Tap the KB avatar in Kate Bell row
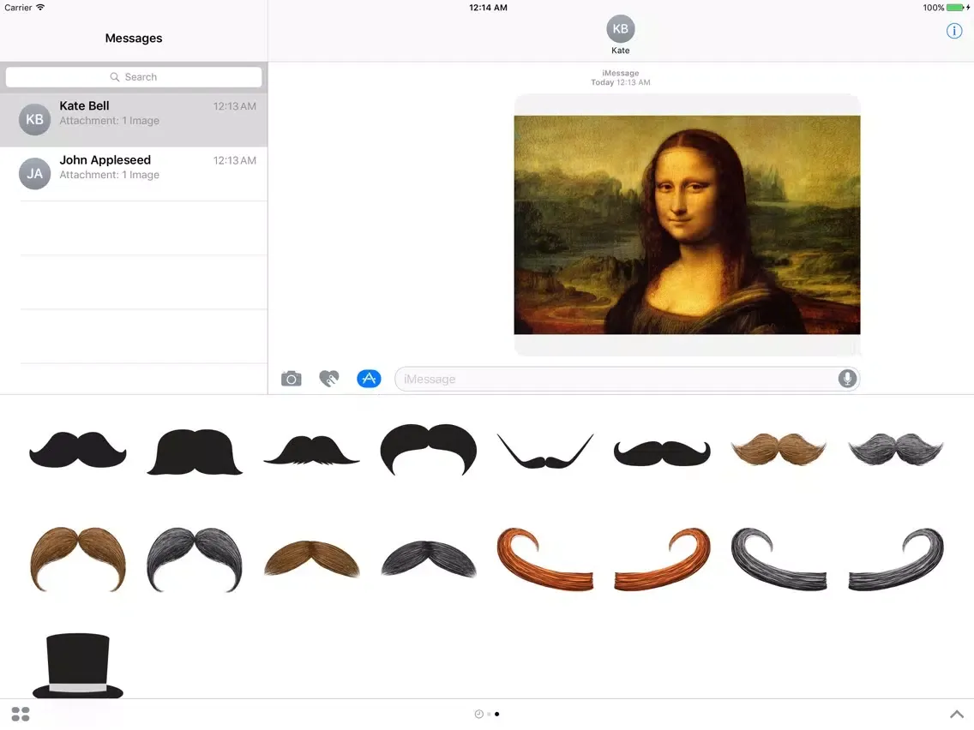This screenshot has height=730, width=974. pos(35,119)
